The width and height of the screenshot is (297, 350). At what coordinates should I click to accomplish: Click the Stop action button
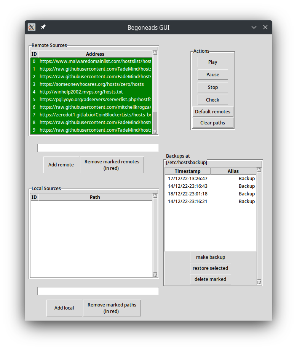(212, 87)
